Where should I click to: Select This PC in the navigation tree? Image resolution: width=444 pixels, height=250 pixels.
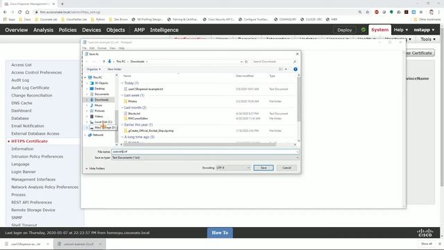(97, 77)
